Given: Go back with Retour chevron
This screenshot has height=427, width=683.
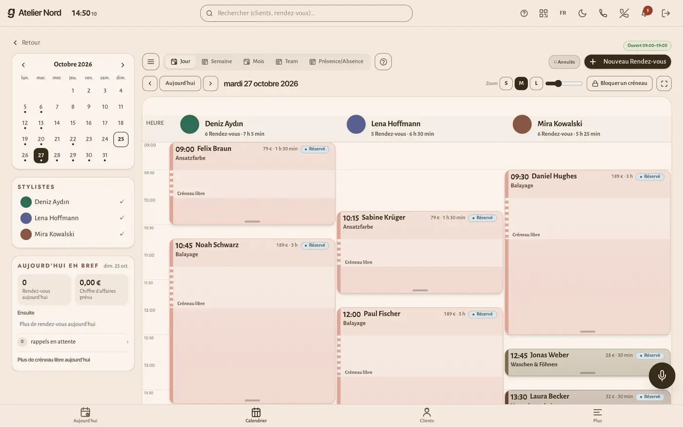Looking at the screenshot, I should click(x=26, y=42).
